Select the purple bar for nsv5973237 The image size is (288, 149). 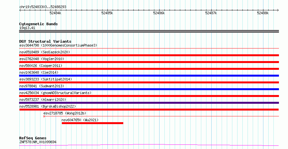tap(149, 103)
